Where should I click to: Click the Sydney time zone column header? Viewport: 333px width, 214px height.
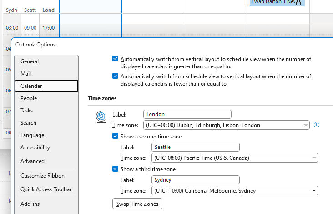12,10
